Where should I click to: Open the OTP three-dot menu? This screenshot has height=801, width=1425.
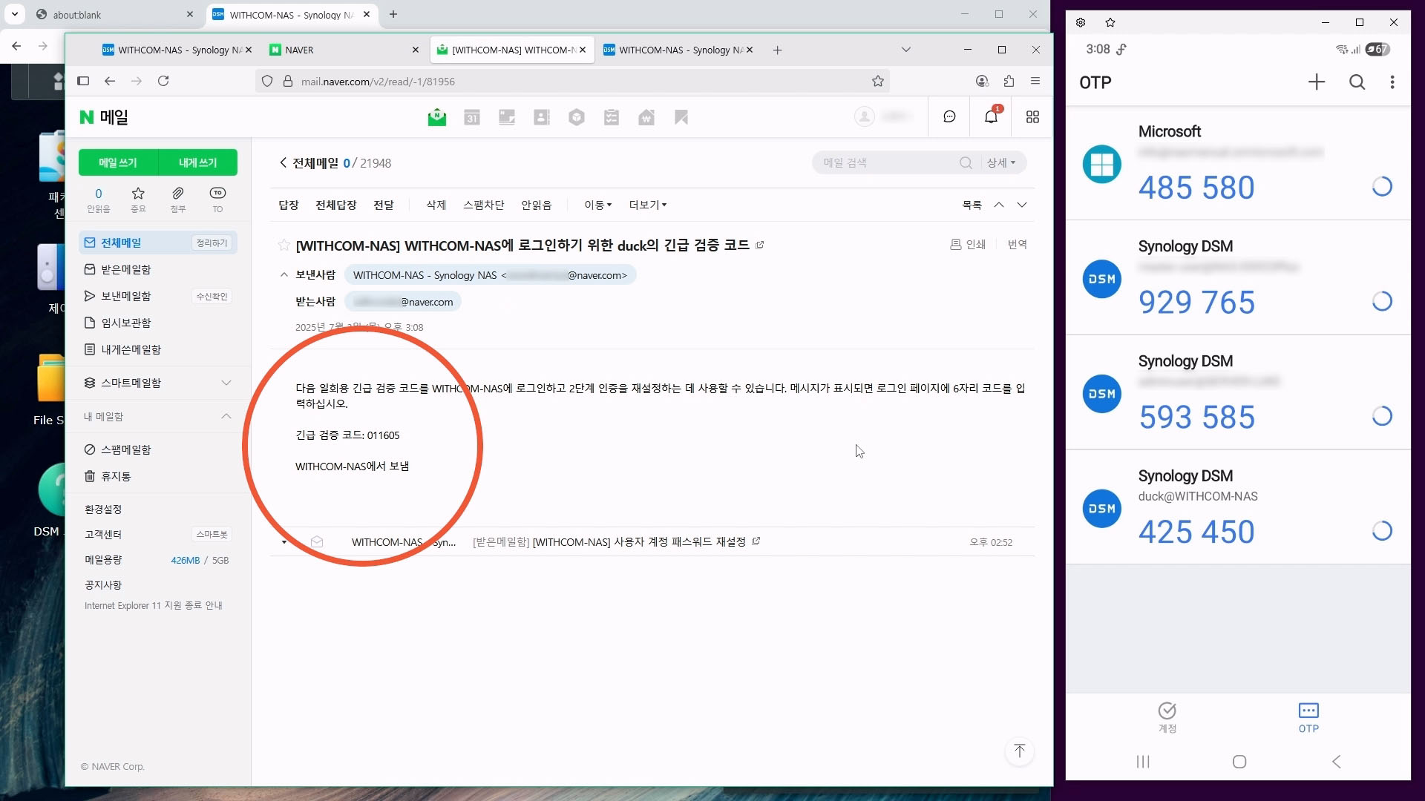coord(1392,82)
